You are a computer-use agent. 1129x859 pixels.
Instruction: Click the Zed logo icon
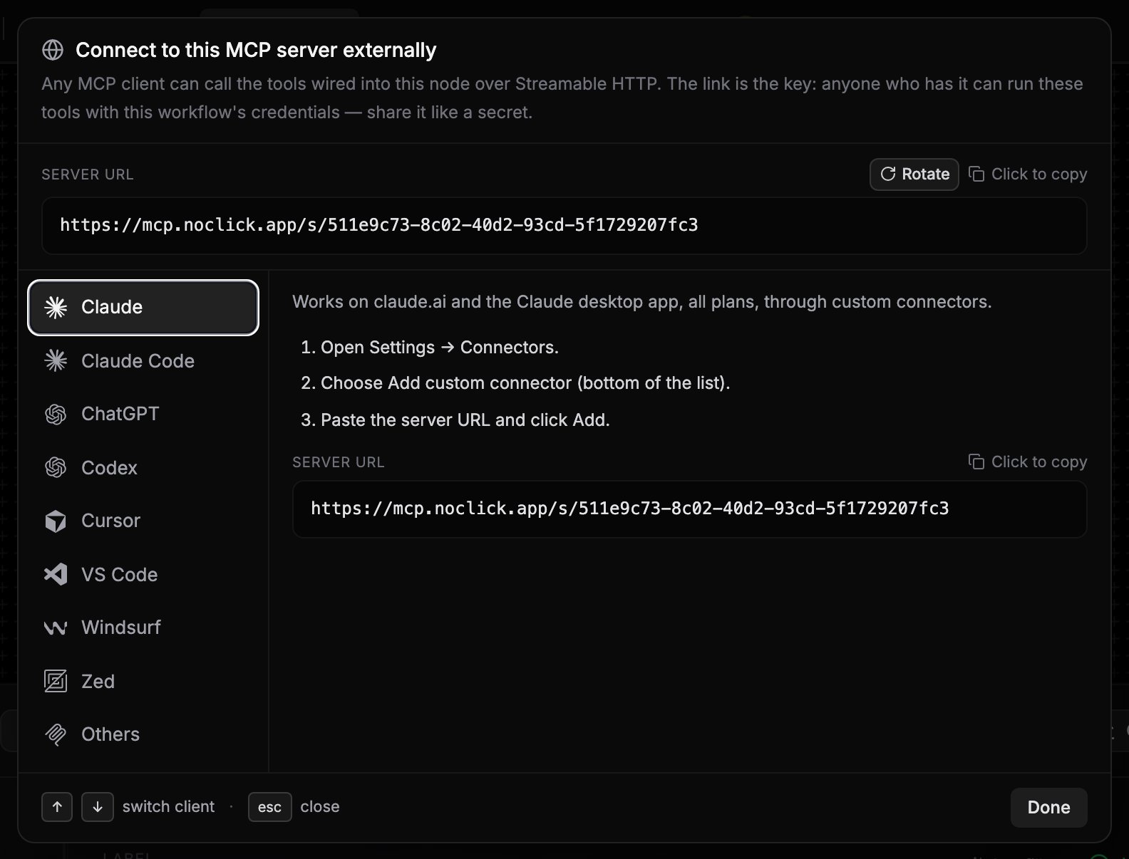(x=56, y=681)
